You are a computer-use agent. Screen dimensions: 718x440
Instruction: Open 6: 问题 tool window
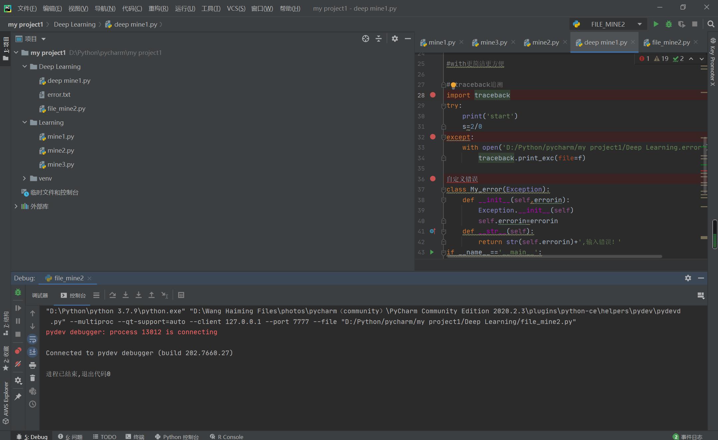[70, 437]
